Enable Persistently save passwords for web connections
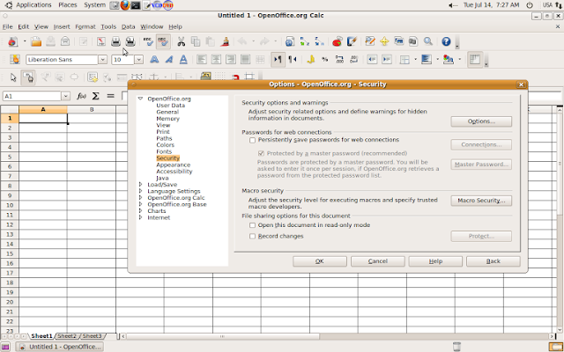 click(x=253, y=140)
